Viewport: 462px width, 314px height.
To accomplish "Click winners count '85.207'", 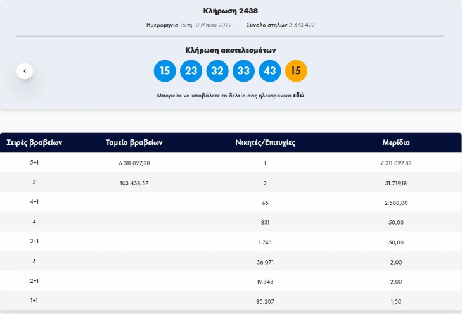I will [265, 301].
